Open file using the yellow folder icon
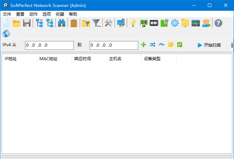The width and height of the screenshot is (234, 159). point(16,23)
